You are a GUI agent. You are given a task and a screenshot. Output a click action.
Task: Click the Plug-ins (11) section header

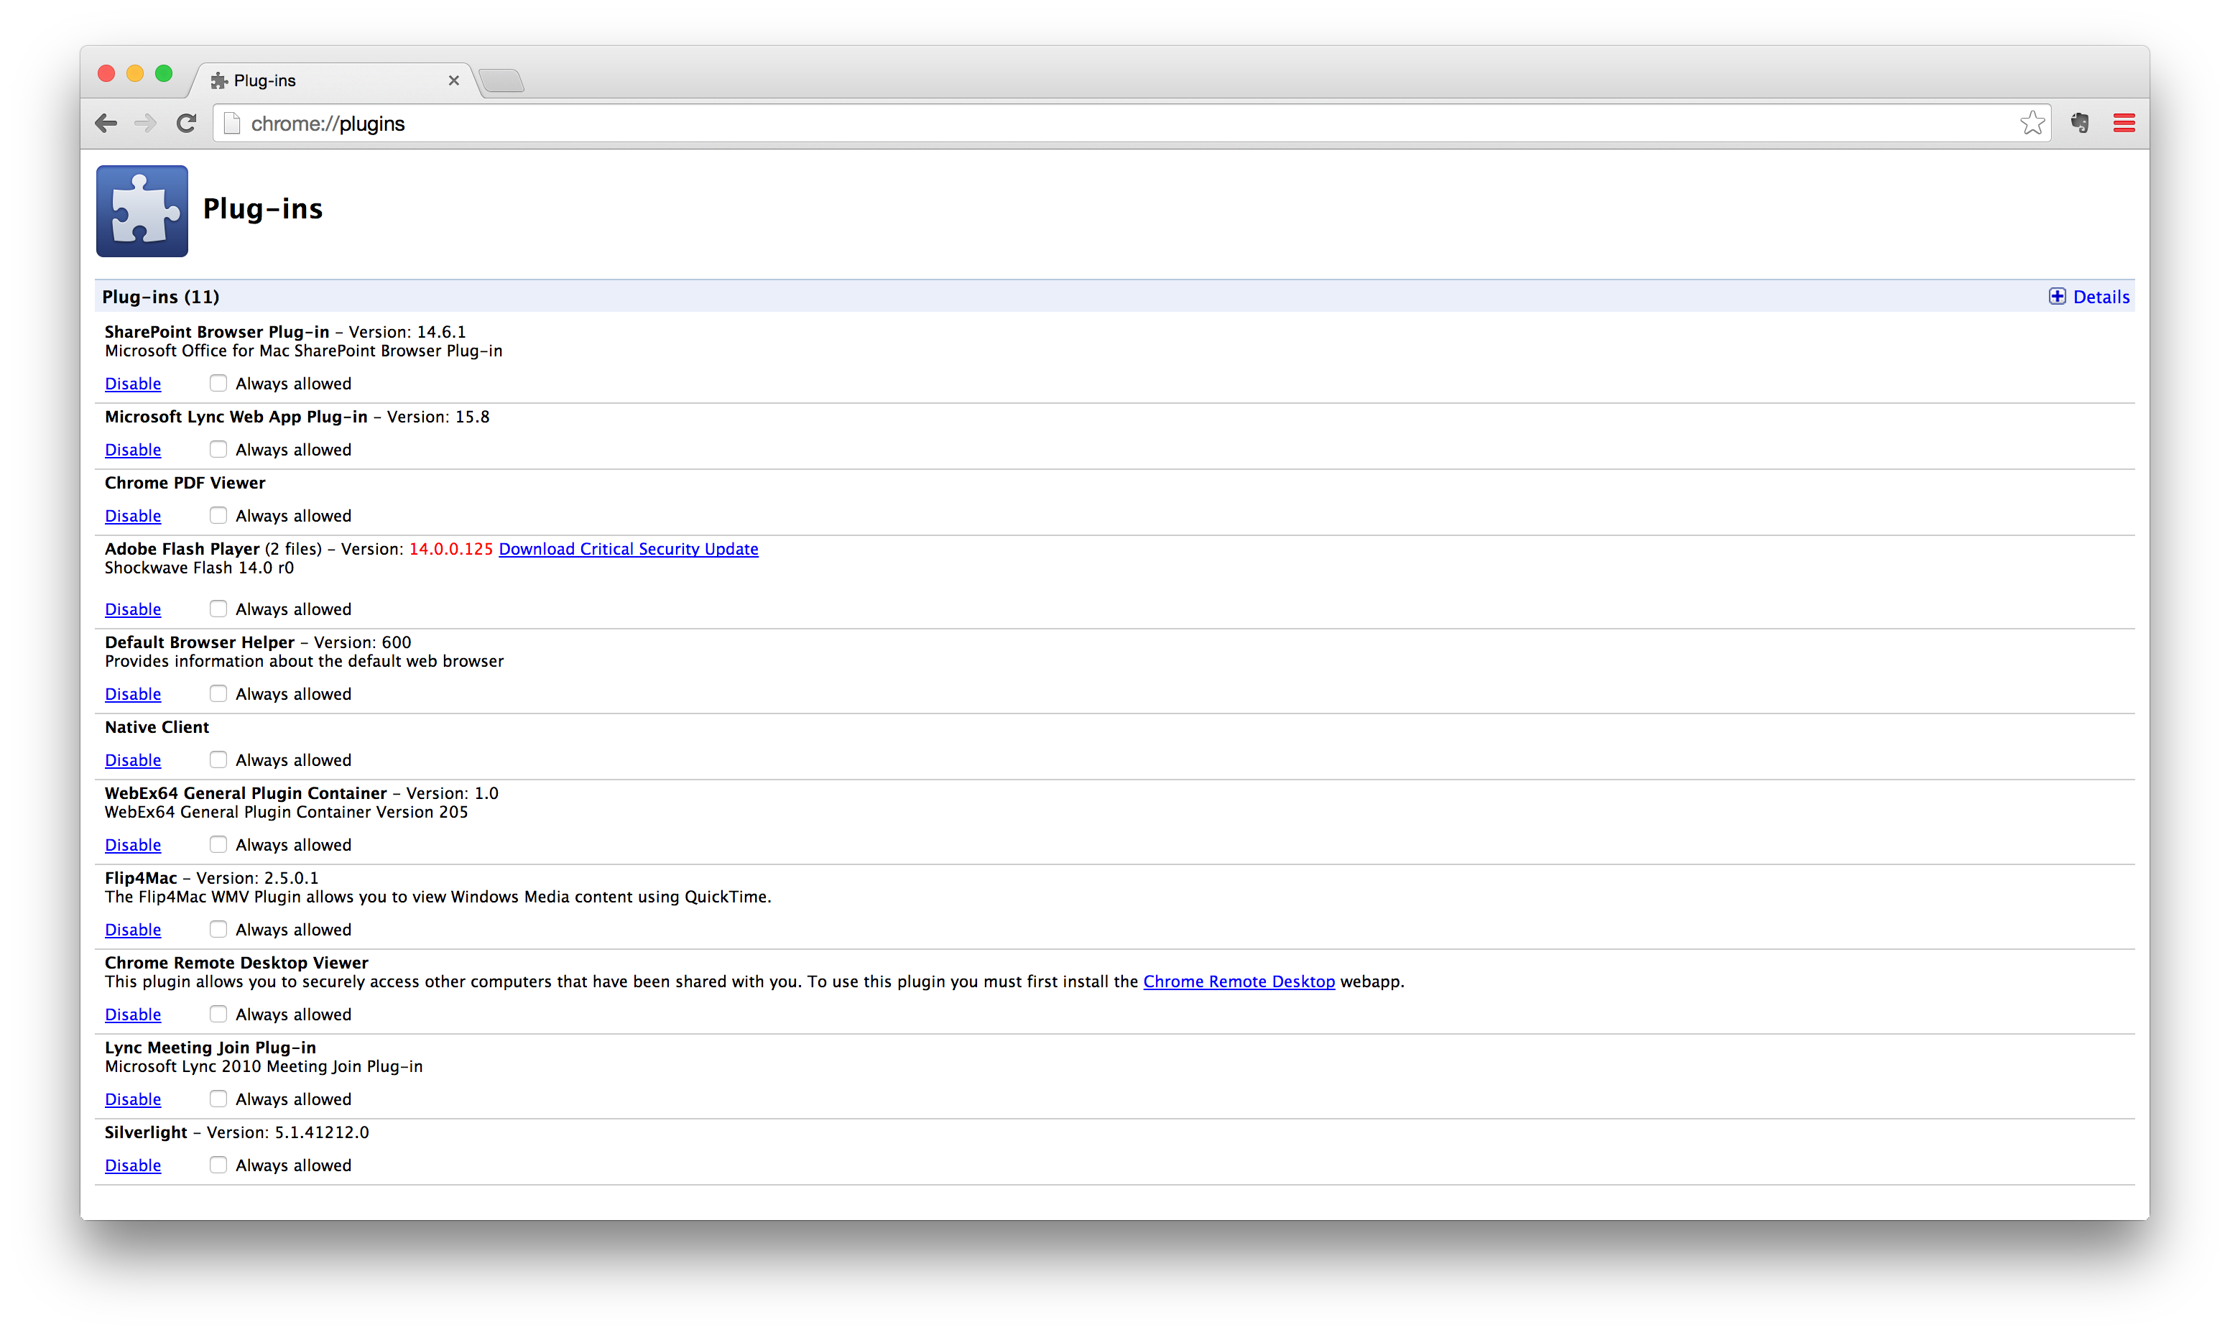pos(160,295)
